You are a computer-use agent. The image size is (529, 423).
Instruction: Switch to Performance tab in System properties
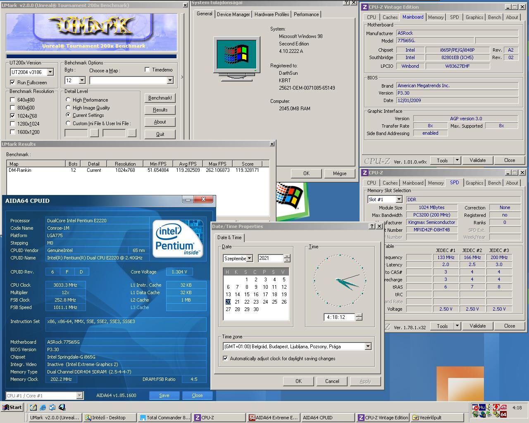306,14
